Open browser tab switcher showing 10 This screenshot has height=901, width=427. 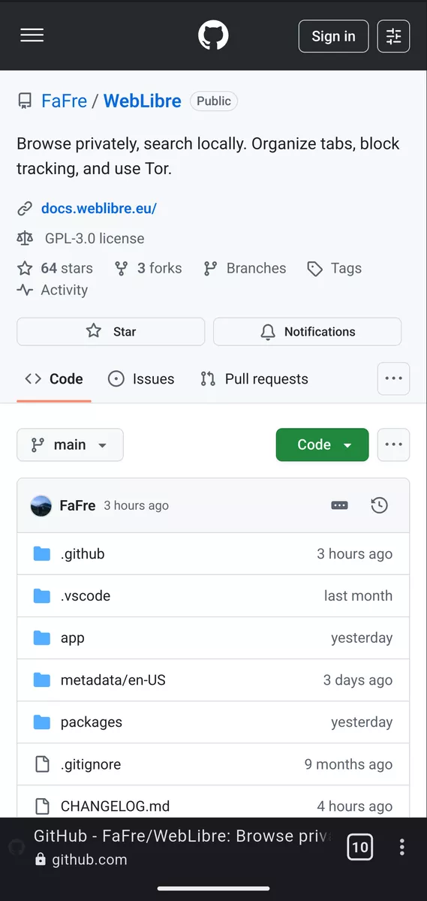tap(360, 848)
